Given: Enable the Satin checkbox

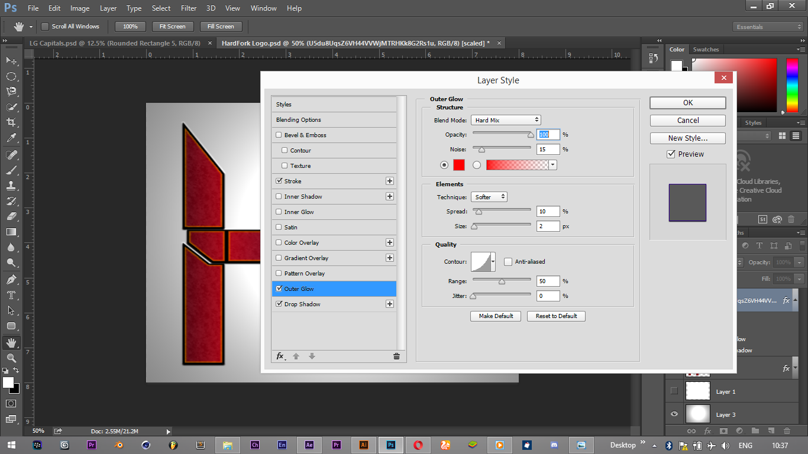Looking at the screenshot, I should click(279, 227).
